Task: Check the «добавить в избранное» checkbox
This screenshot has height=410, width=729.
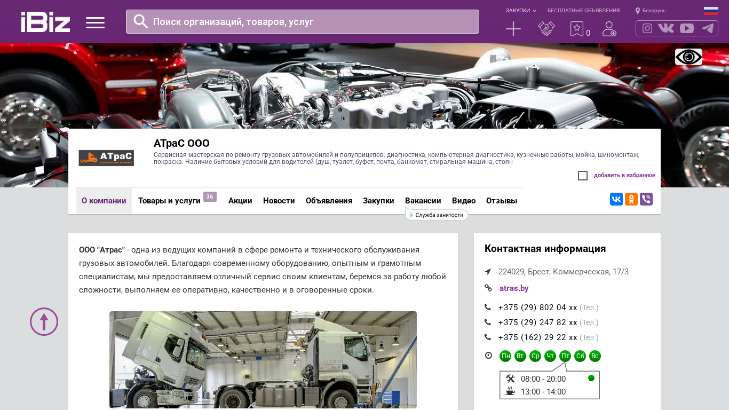Action: click(583, 176)
